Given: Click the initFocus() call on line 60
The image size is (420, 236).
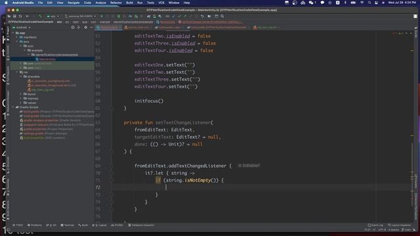Looking at the screenshot, I should (149, 101).
